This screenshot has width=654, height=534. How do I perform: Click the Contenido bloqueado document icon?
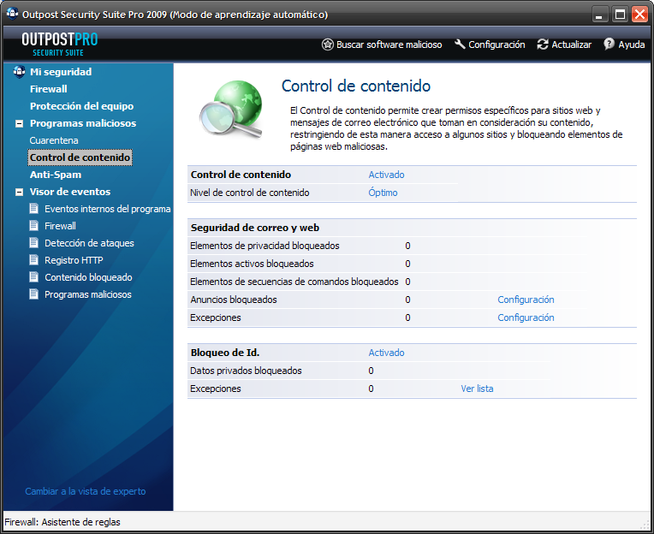click(33, 276)
